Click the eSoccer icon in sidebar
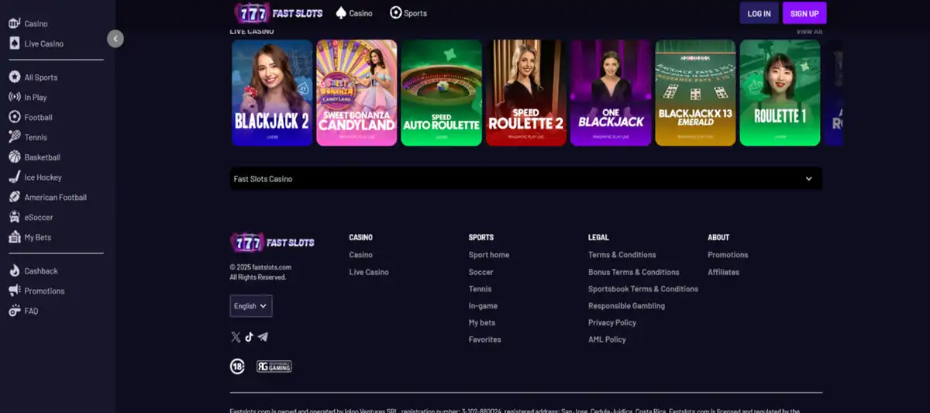This screenshot has width=930, height=413. click(x=14, y=217)
